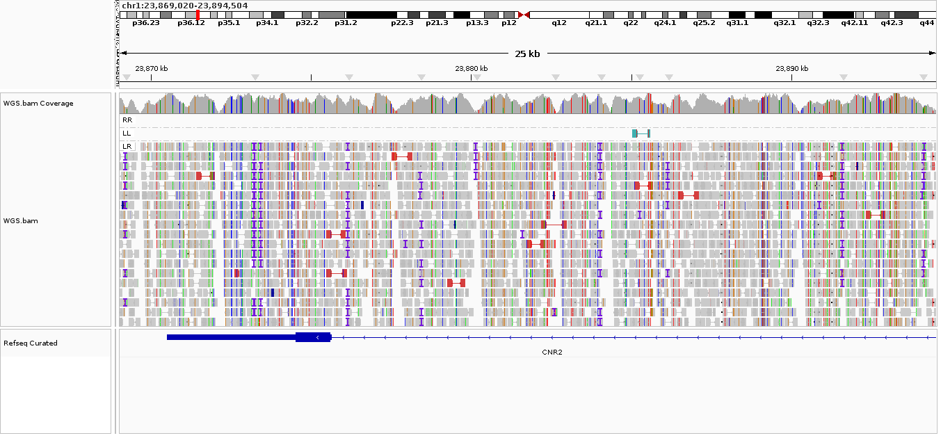This screenshot has height=438, width=950.
Task: Click the 23,880 kb ruler label
Action: click(x=472, y=68)
